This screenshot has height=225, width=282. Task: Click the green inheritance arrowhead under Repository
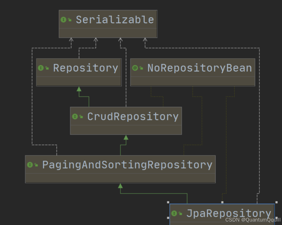[x=79, y=89]
